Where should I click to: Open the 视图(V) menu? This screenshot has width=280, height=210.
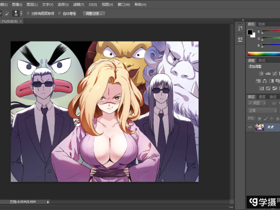[x=107, y=5]
